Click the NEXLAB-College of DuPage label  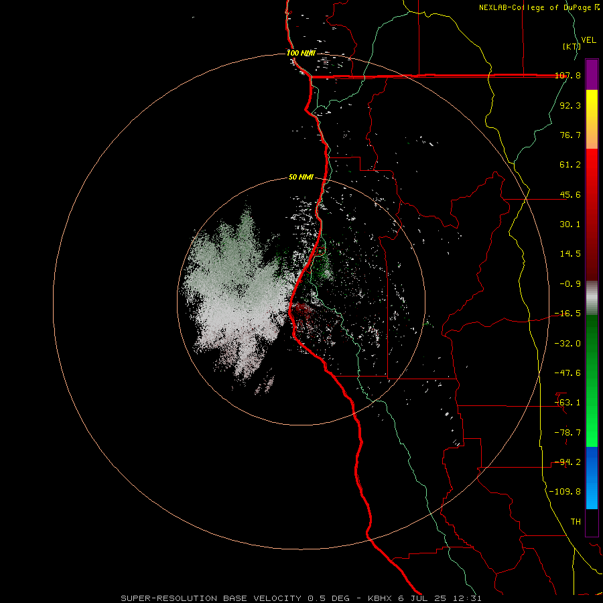click(x=536, y=7)
